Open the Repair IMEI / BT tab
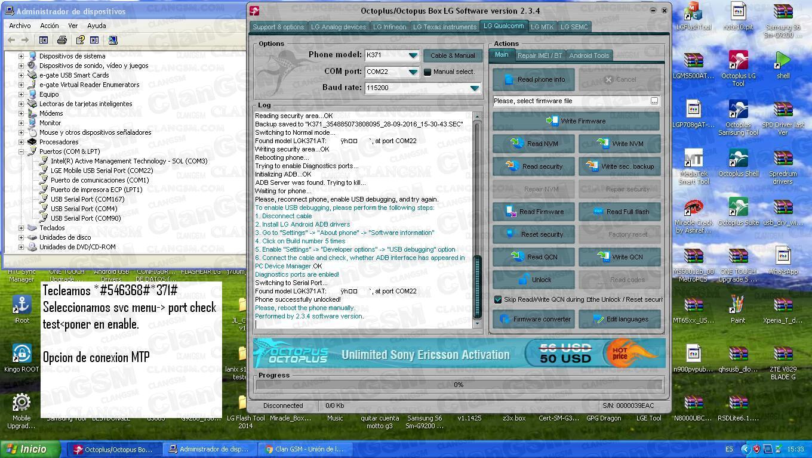The width and height of the screenshot is (812, 458). pyautogui.click(x=540, y=55)
